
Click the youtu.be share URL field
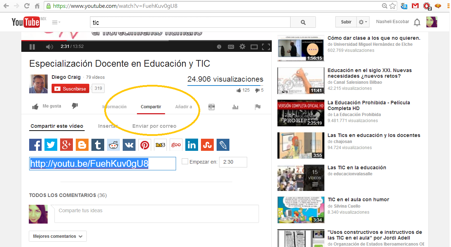point(102,164)
